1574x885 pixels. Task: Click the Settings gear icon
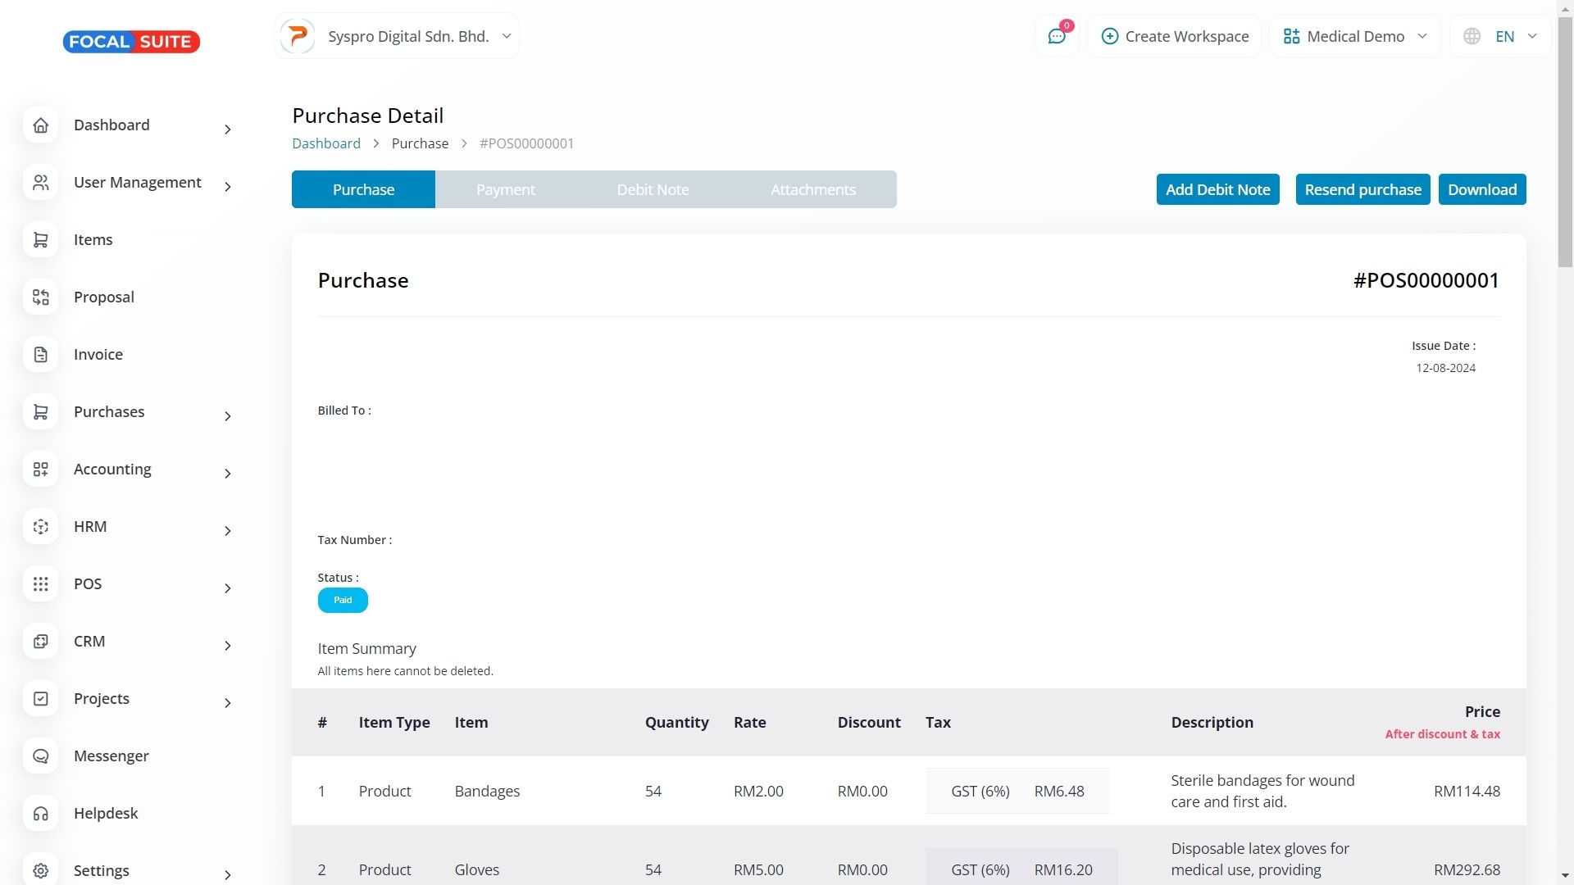point(41,870)
